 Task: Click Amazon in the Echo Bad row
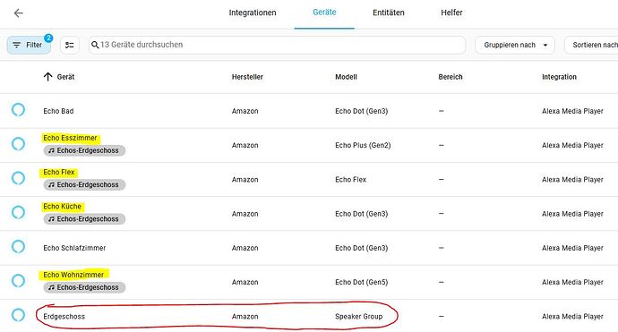245,111
